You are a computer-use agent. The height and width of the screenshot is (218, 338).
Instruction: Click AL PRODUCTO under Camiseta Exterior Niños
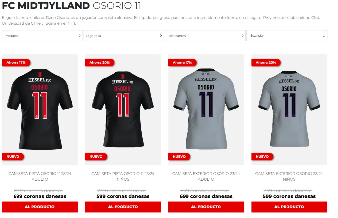(x=289, y=207)
